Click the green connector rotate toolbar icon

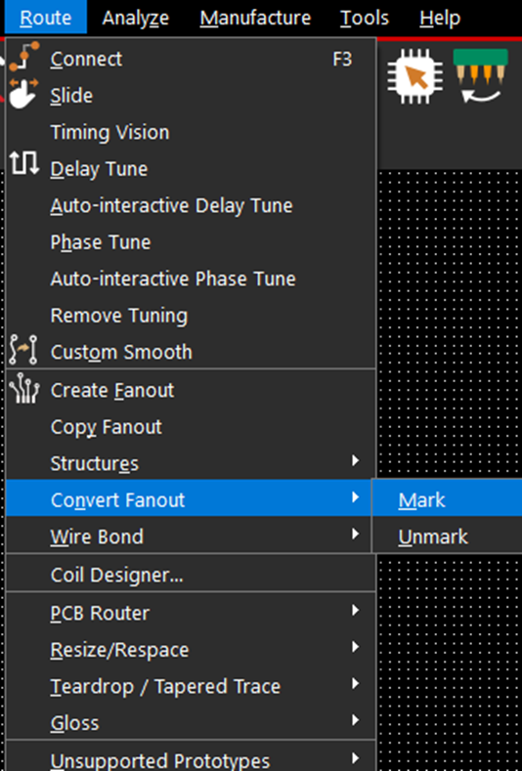pyautogui.click(x=480, y=76)
